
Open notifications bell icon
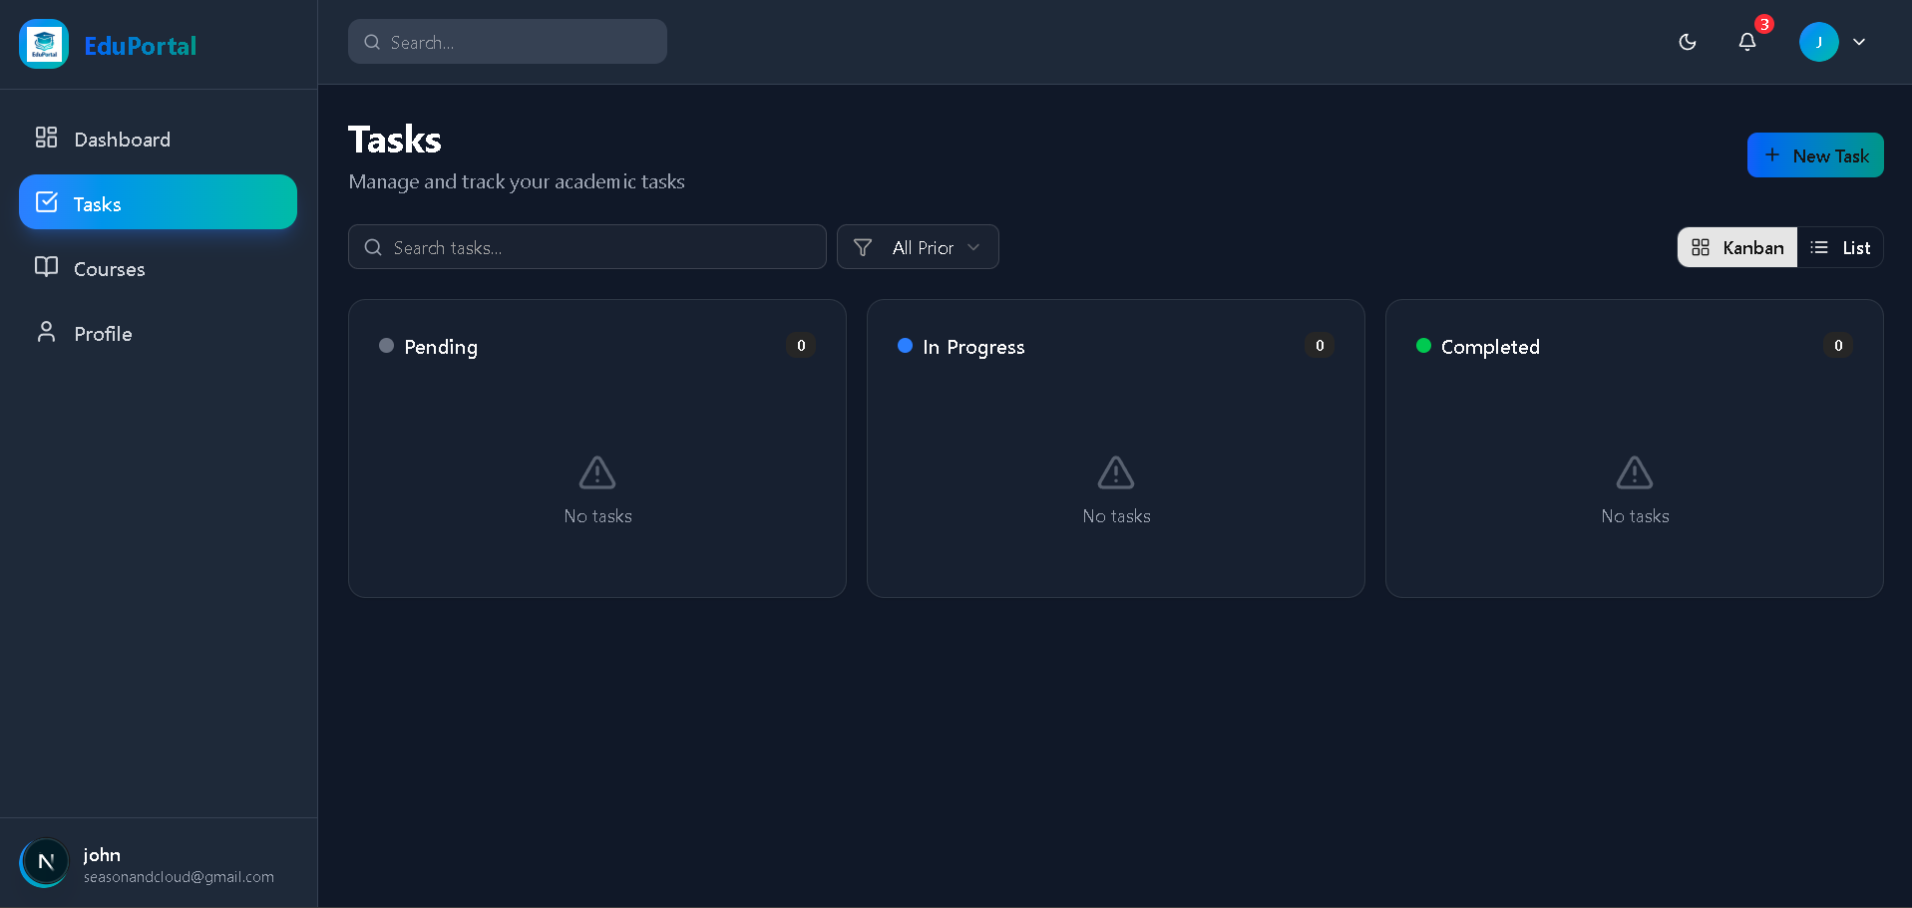1746,42
